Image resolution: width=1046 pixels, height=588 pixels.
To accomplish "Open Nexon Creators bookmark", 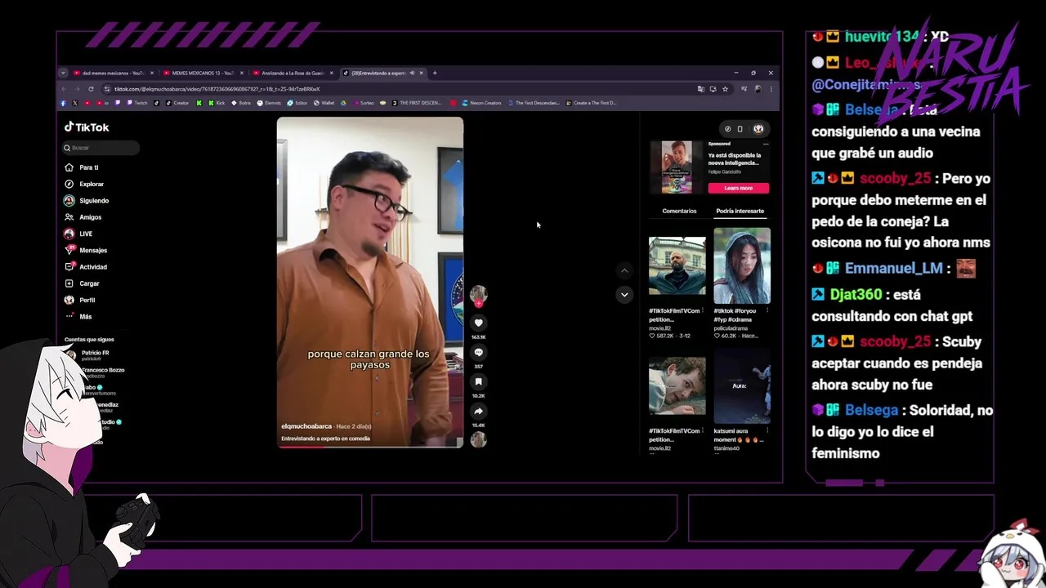I will coord(481,103).
